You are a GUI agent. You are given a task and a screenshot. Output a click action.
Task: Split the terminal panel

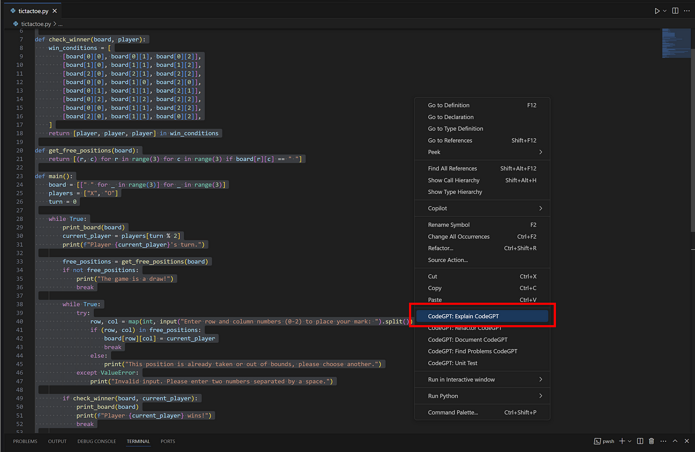pyautogui.click(x=640, y=441)
